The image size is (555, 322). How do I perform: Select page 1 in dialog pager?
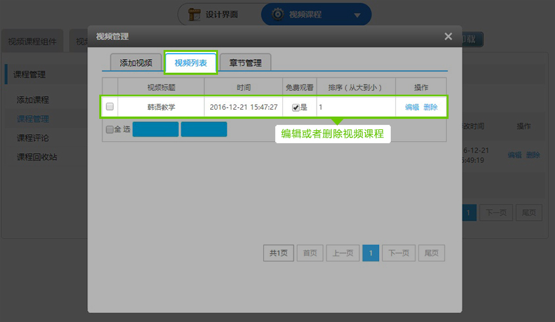(370, 253)
